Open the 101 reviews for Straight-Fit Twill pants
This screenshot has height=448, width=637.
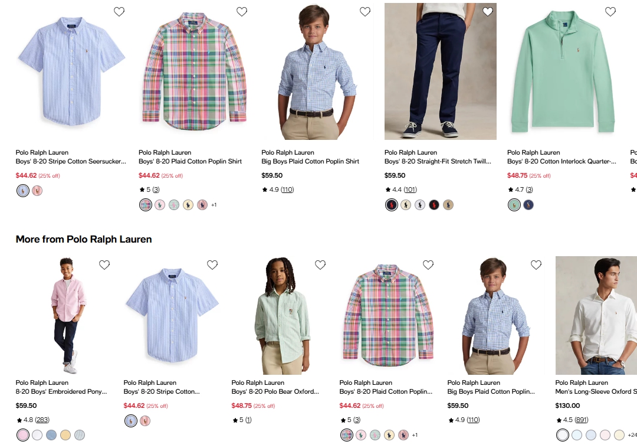(410, 189)
